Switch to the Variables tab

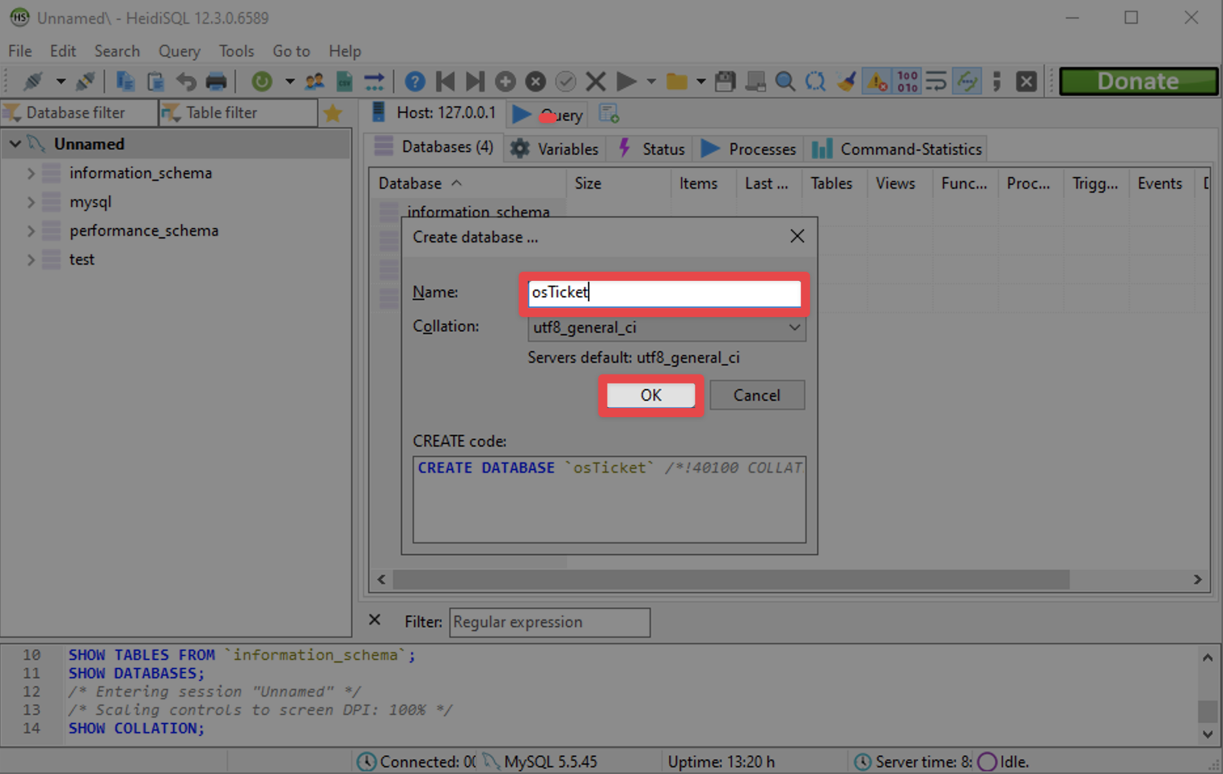point(555,149)
